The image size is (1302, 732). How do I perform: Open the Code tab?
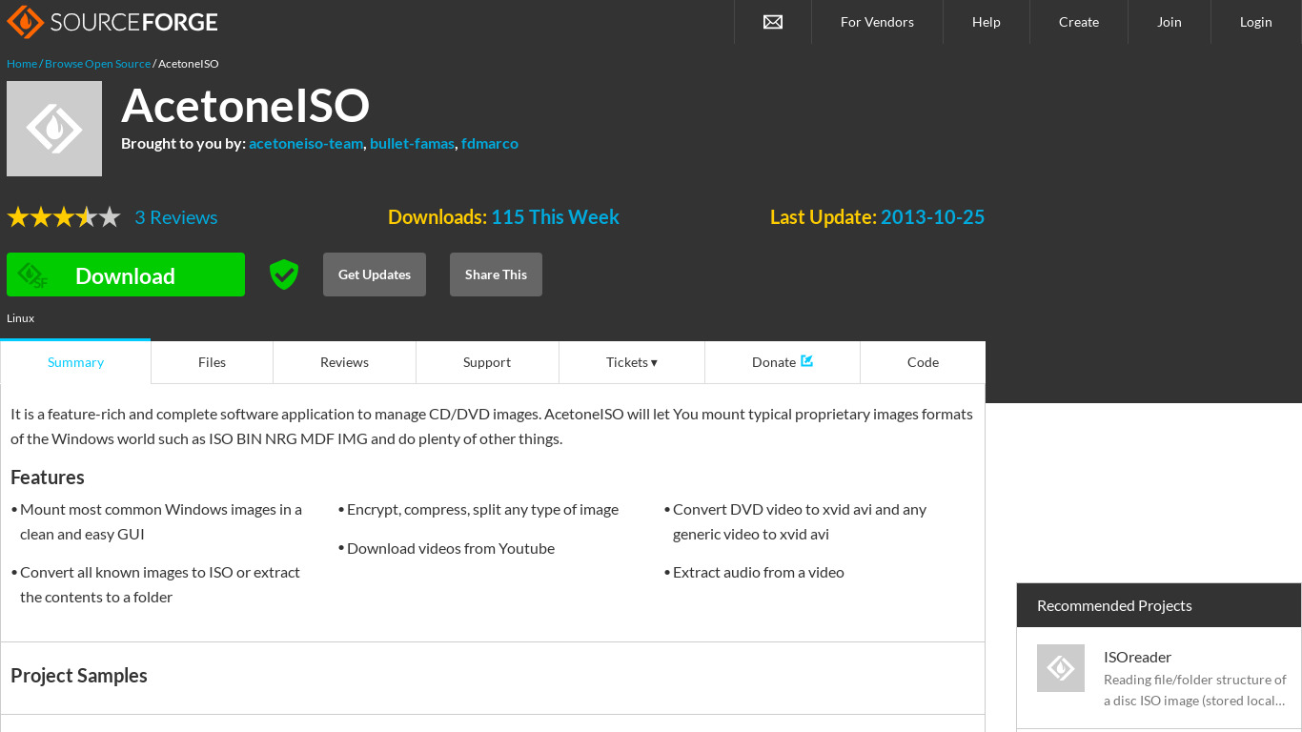coord(923,362)
